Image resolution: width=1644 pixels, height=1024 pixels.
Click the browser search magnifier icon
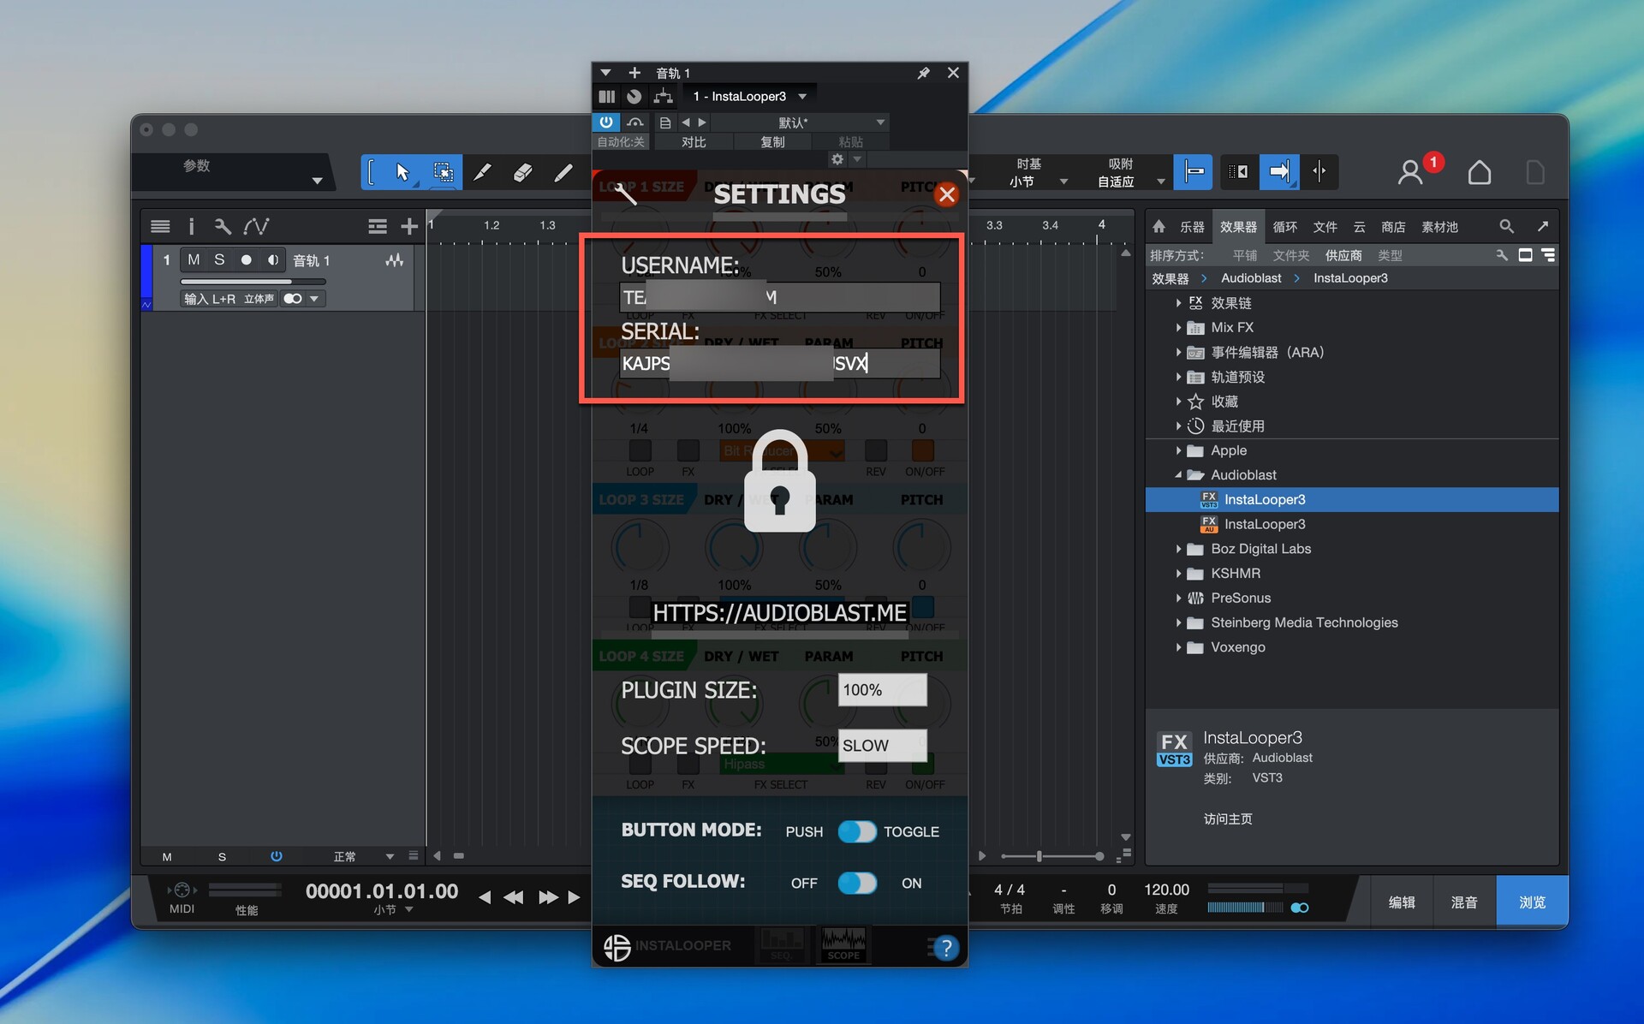pyautogui.click(x=1506, y=226)
